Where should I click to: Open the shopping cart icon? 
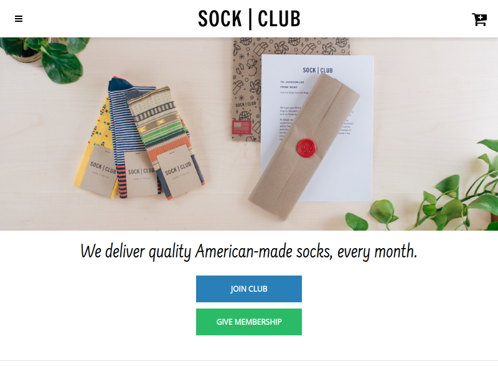(479, 19)
